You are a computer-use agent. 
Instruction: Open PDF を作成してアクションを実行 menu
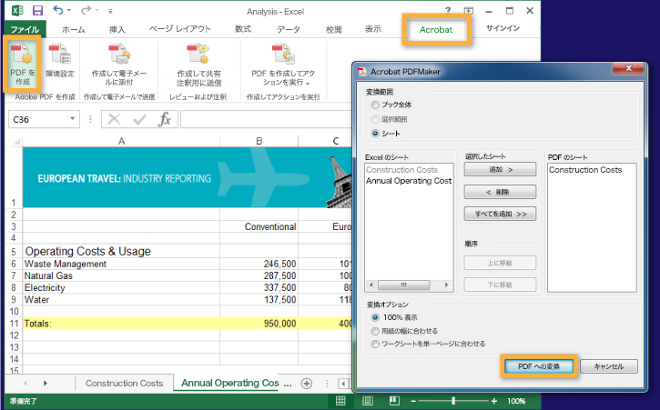point(283,65)
